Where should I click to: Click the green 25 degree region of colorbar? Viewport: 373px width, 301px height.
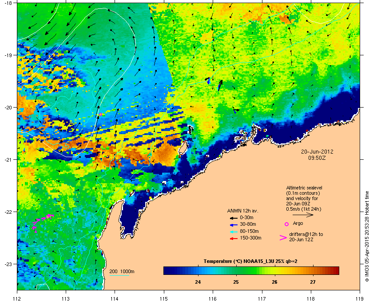(x=236, y=270)
